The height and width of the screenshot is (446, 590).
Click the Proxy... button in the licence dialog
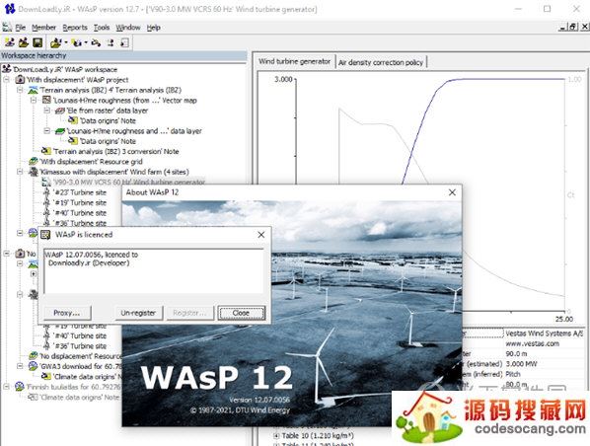(x=67, y=313)
